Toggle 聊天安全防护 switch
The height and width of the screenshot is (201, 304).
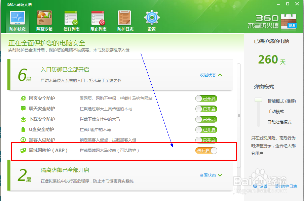coord(206,109)
